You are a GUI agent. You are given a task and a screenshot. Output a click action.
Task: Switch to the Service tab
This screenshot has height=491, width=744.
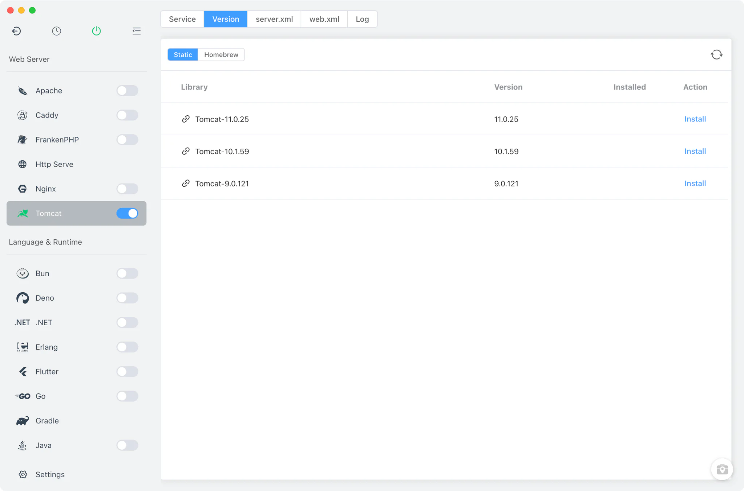pyautogui.click(x=182, y=19)
